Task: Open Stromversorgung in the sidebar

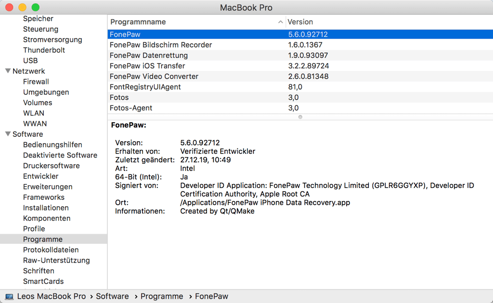Action: [52, 40]
